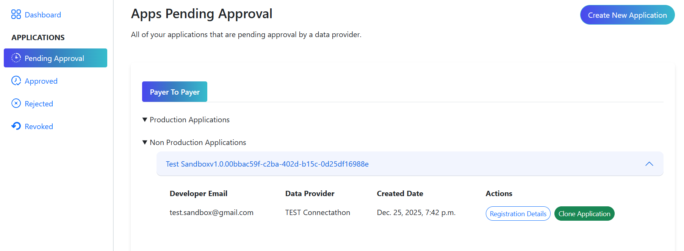This screenshot has width=684, height=251.
Task: Click Create New Application button
Action: 627,15
